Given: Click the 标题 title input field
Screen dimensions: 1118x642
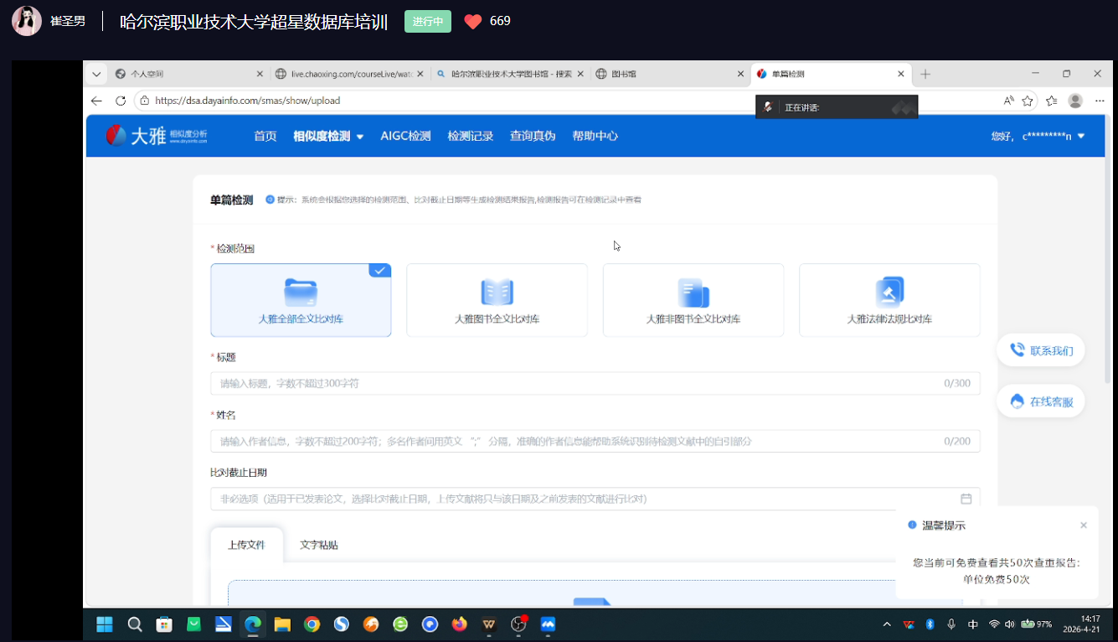Looking at the screenshot, I should coord(578,383).
